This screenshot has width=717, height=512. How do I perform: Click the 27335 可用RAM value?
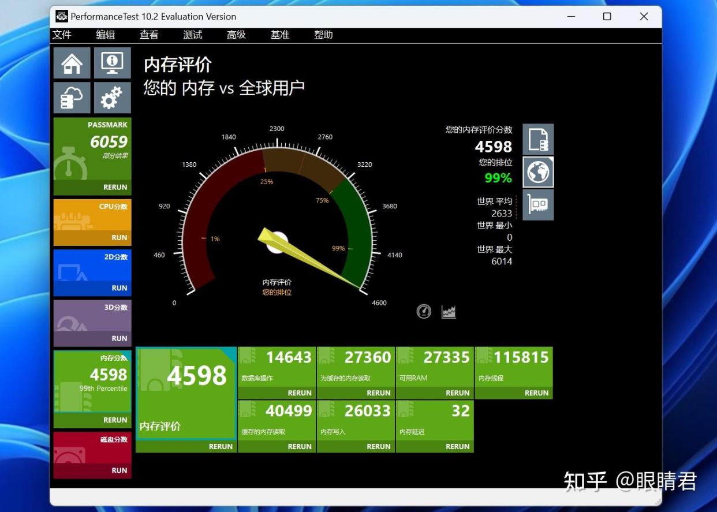click(x=446, y=358)
